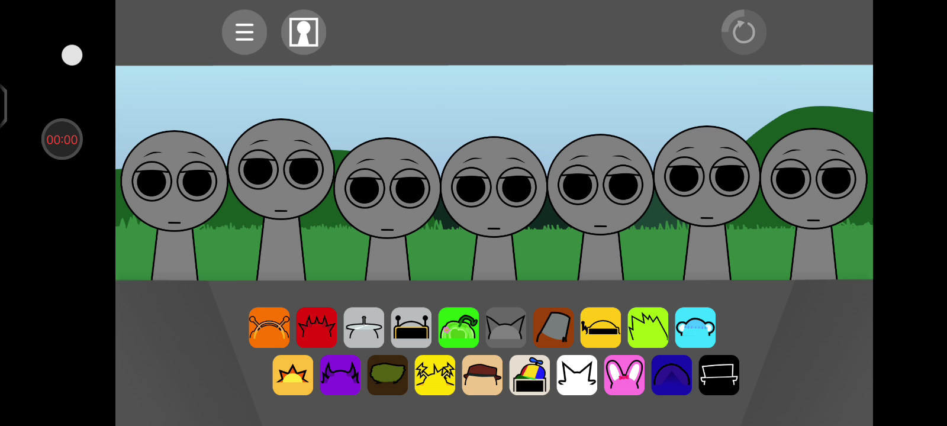Select the purple horned character icon
The image size is (947, 426).
(340, 375)
